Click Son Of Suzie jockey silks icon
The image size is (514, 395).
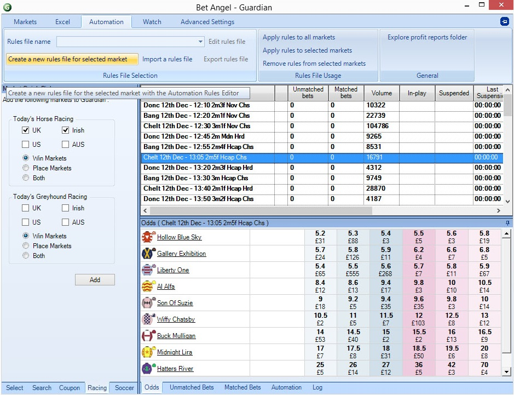(148, 302)
